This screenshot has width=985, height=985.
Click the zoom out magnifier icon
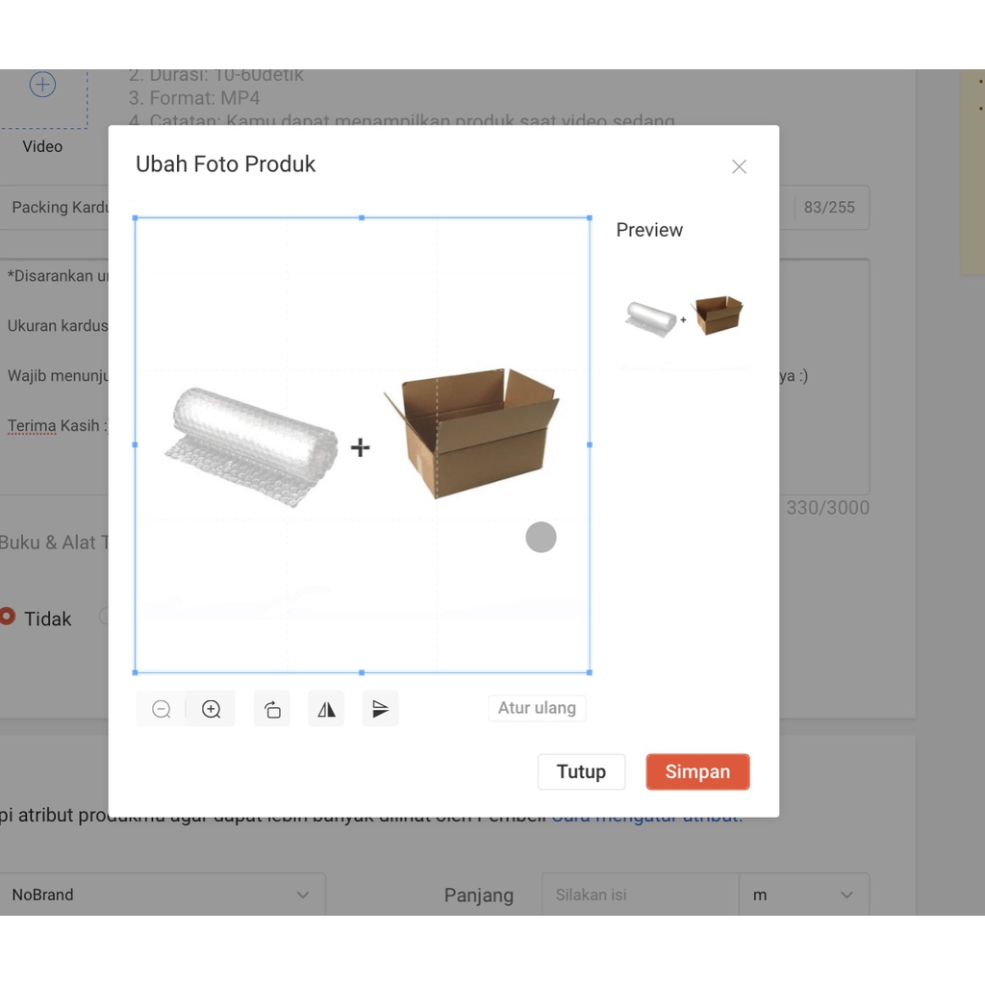(162, 709)
